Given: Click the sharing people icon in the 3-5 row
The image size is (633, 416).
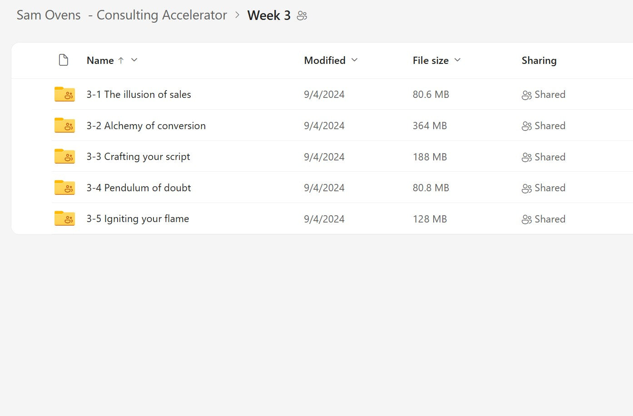Looking at the screenshot, I should (527, 219).
